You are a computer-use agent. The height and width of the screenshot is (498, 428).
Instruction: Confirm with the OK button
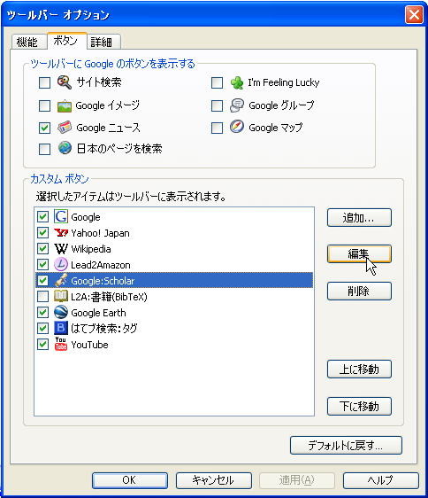pyautogui.click(x=130, y=480)
